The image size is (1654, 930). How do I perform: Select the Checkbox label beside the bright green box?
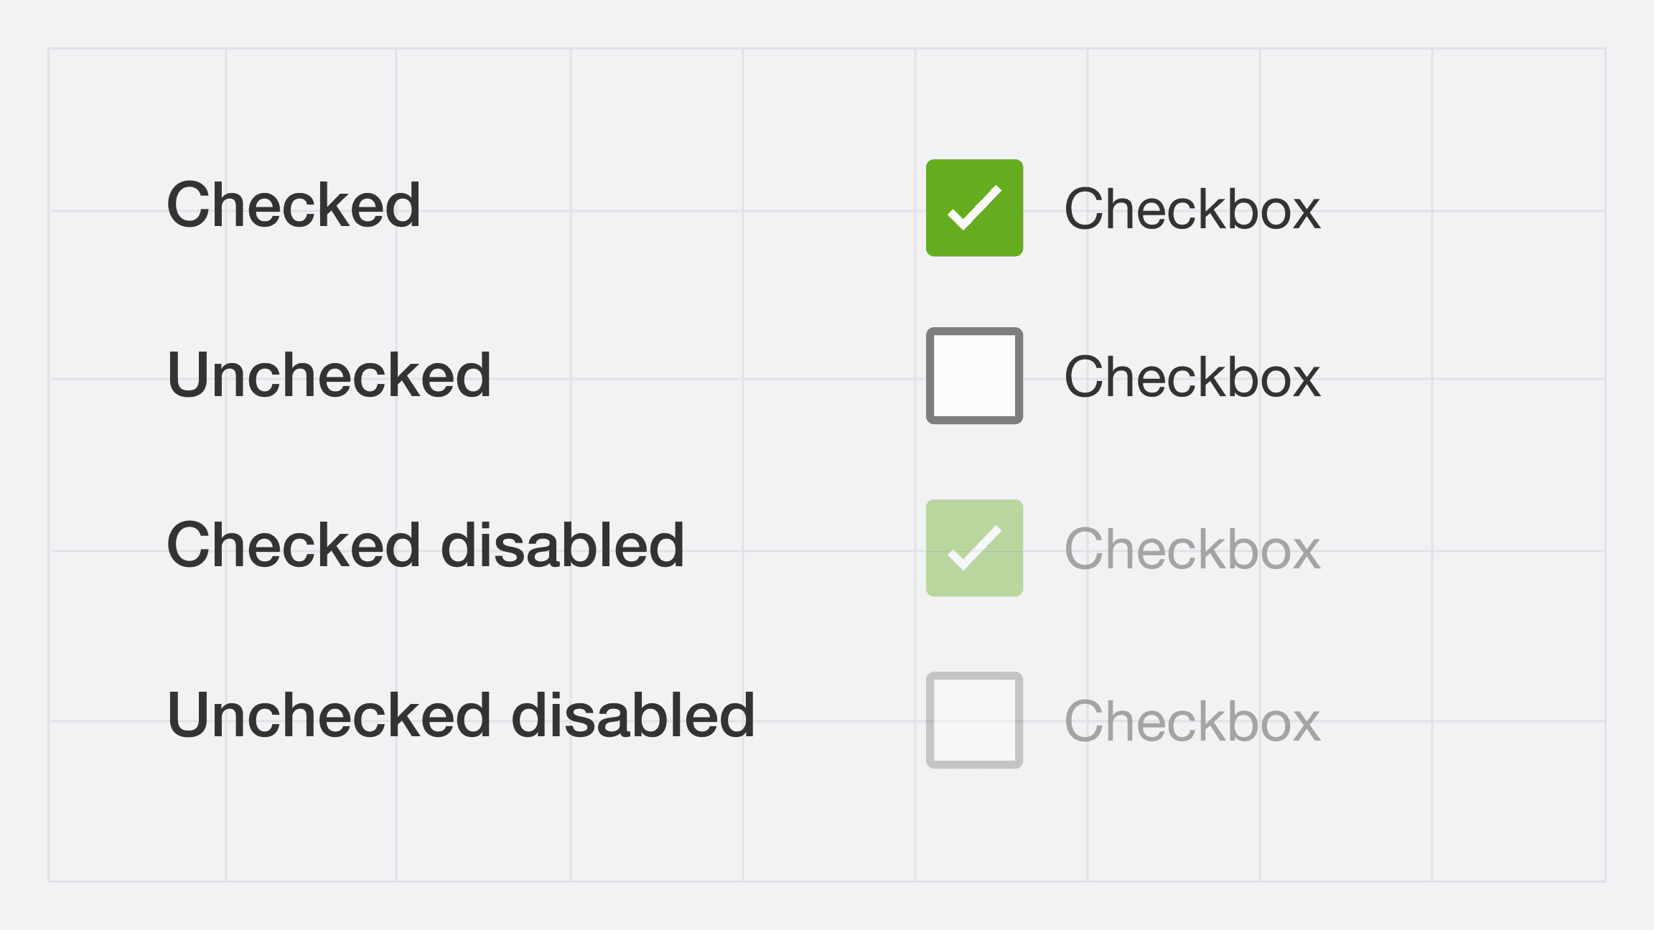[x=1192, y=209]
